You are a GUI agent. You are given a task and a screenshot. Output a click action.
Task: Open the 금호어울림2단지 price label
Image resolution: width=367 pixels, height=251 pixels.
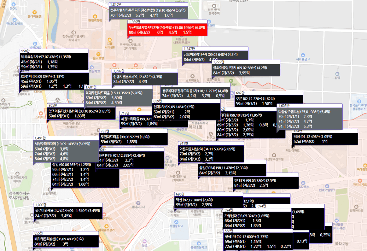(246, 68)
